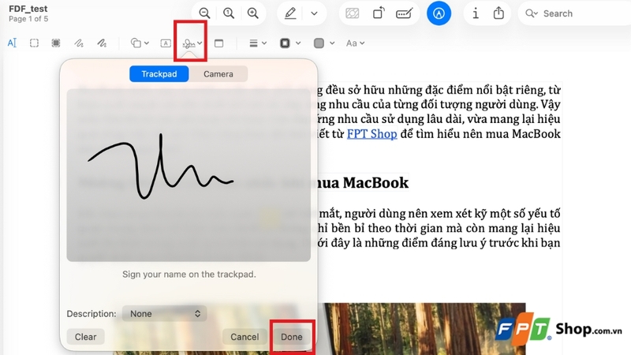Open the Text Style Aa dropdown
631x355 pixels.
pyautogui.click(x=356, y=43)
